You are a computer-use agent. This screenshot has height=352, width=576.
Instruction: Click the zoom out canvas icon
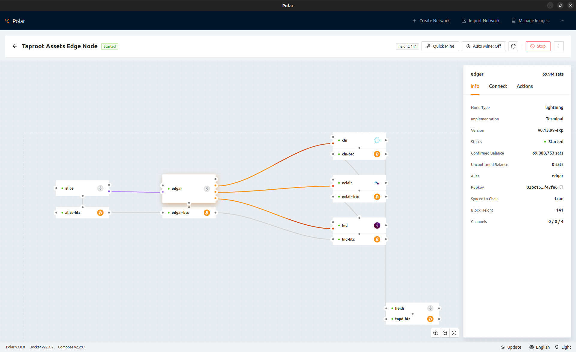(x=445, y=333)
